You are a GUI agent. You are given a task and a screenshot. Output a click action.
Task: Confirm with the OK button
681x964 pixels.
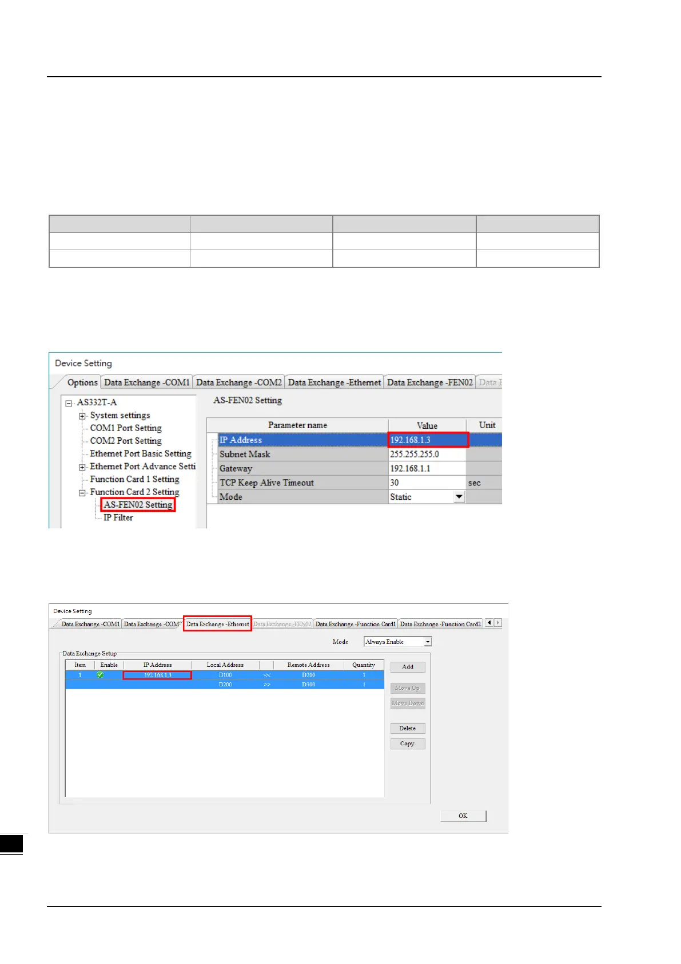tap(463, 816)
